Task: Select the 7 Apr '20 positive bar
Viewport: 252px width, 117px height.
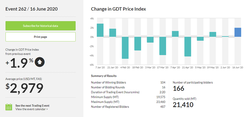Action: point(175,34)
